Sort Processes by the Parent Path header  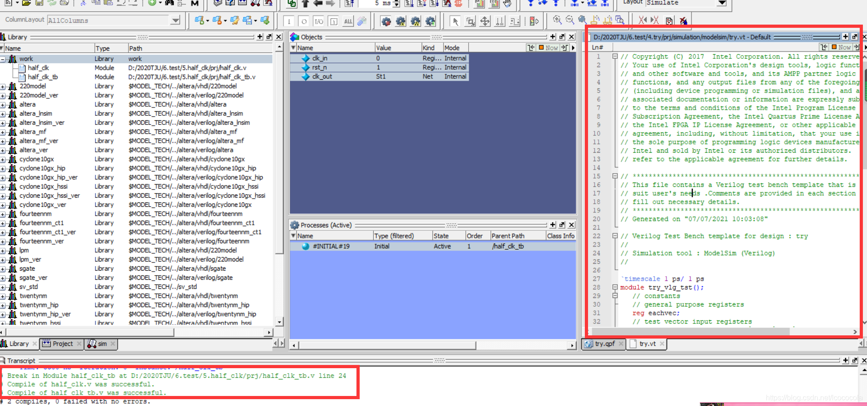[518, 236]
